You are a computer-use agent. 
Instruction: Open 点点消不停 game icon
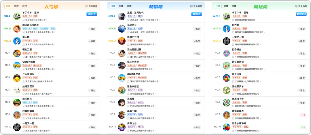226,103
